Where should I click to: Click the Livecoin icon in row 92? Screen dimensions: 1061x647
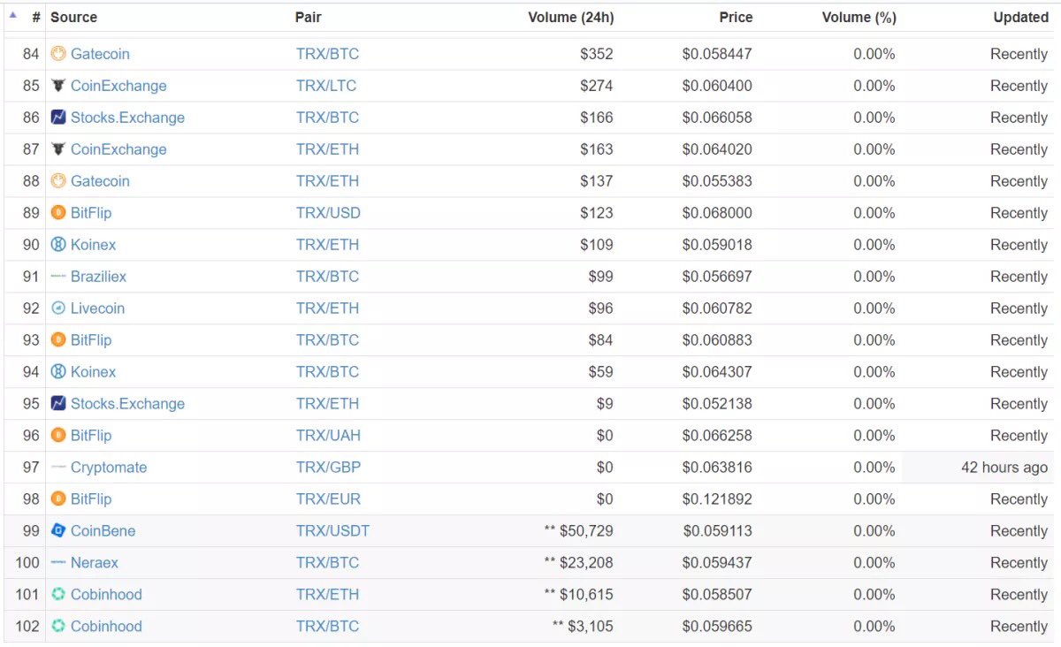point(58,308)
